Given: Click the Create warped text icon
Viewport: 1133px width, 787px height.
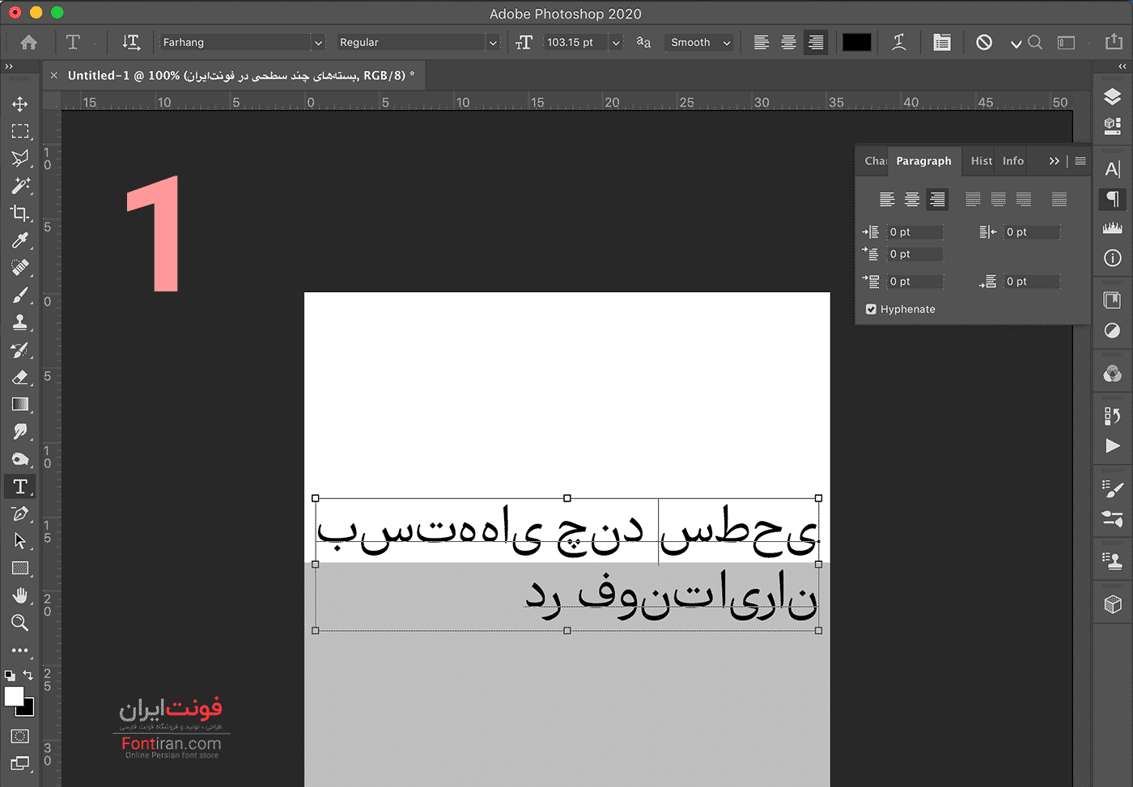Looking at the screenshot, I should [x=898, y=42].
